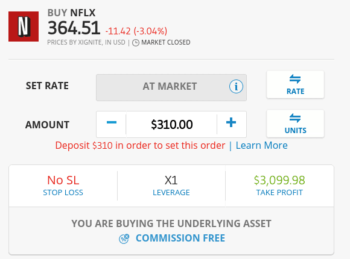
Task: Open the Learn More link
Action: pos(262,146)
